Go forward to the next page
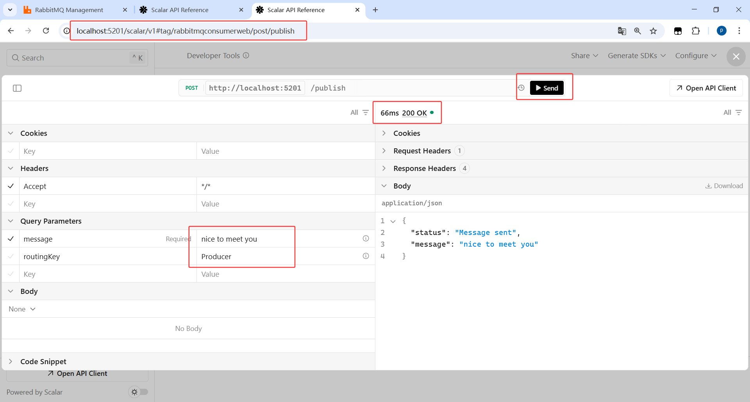Image resolution: width=750 pixels, height=402 pixels. coord(28,31)
